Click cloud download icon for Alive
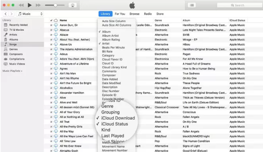 coord(56,97)
